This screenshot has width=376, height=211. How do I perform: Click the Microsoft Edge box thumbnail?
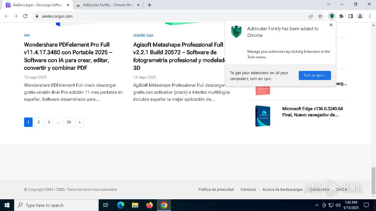263,116
